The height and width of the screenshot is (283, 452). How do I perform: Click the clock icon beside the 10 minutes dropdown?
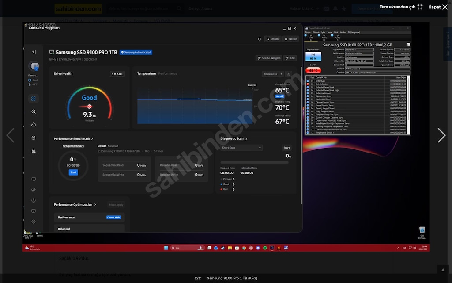[x=288, y=74]
